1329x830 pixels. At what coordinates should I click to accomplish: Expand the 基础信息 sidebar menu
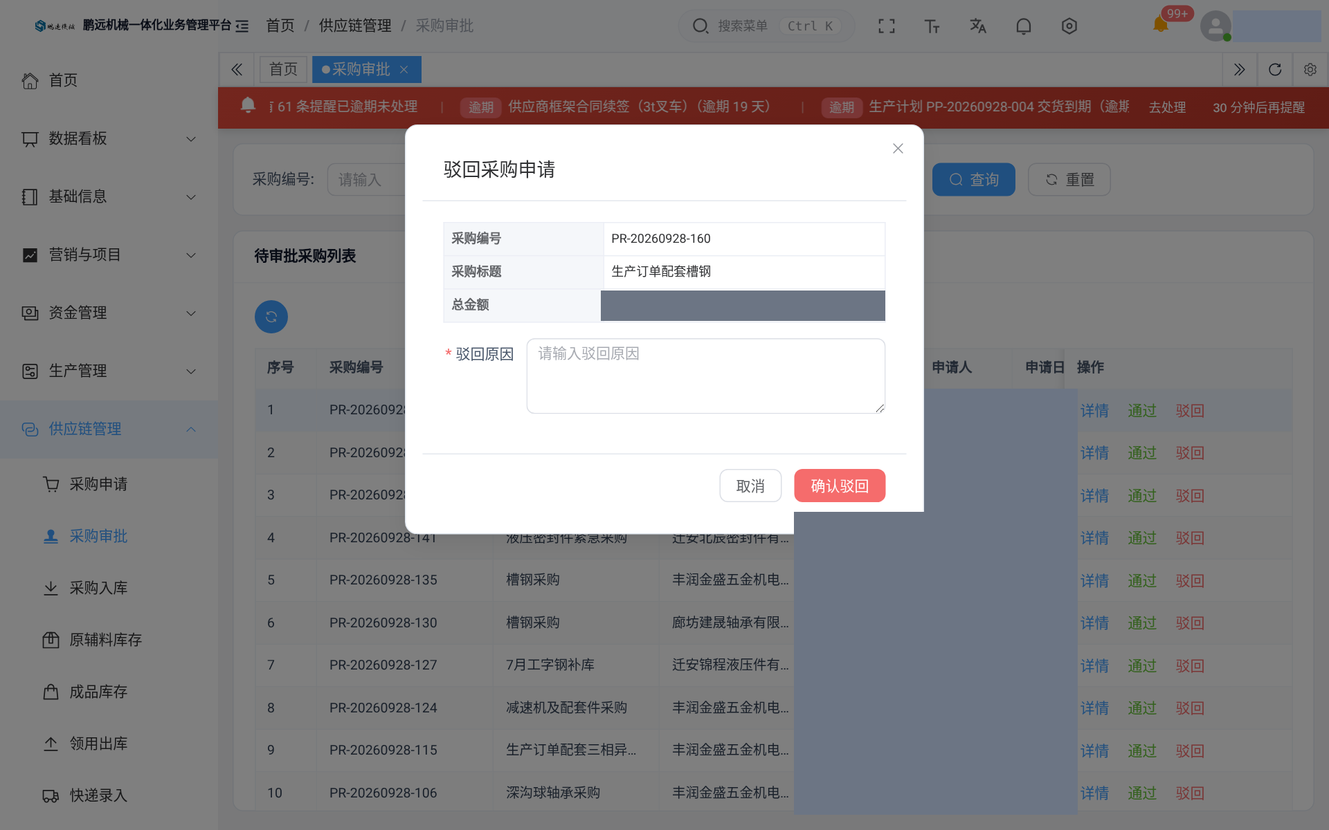(x=109, y=197)
